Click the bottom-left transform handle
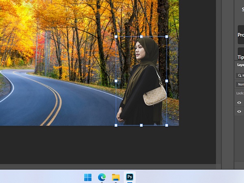The width and height of the screenshot is (244, 183). click(x=116, y=125)
